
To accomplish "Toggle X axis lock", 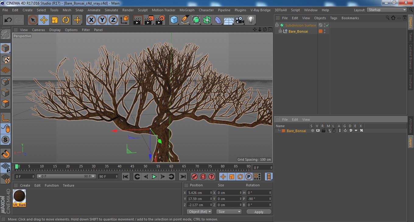I will 91,20.
